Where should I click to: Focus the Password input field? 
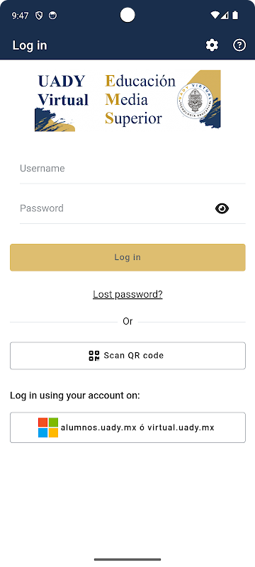(115, 208)
